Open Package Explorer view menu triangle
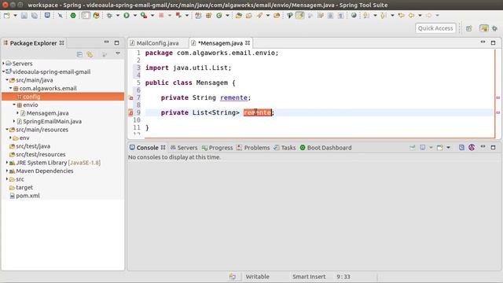This screenshot has height=283, width=503. point(118,53)
